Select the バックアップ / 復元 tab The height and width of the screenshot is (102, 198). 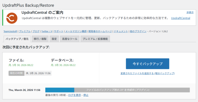click(x=17, y=39)
